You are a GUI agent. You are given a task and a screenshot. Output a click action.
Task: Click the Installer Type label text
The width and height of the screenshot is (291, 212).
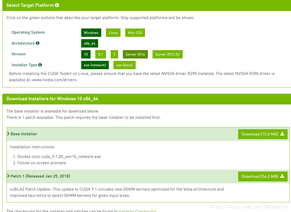(x=24, y=65)
